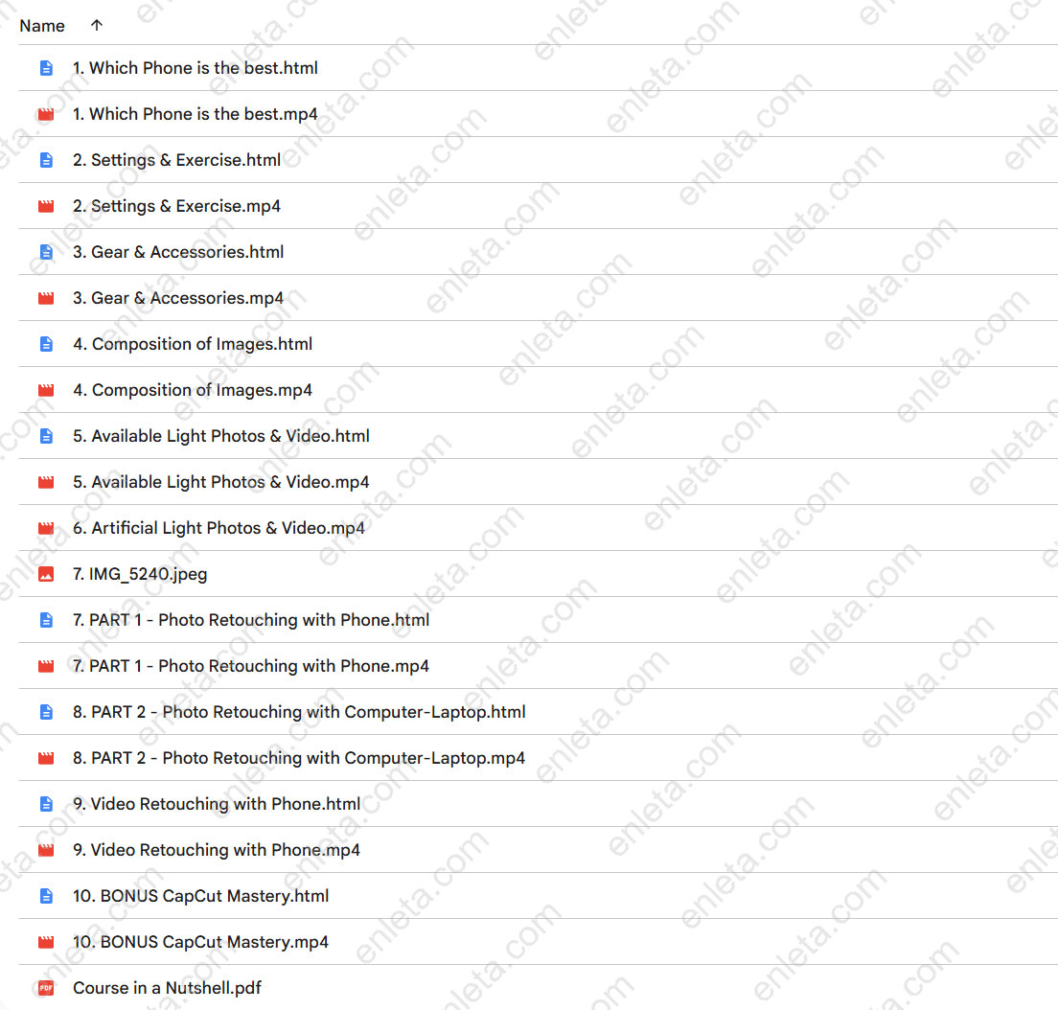
Task: Click the Name column header
Action: (42, 26)
